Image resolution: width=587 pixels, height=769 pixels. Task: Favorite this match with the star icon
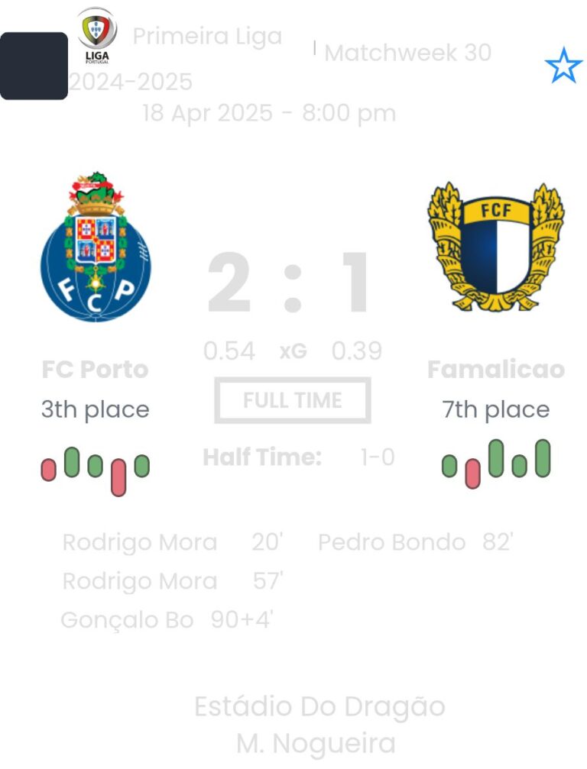click(563, 66)
